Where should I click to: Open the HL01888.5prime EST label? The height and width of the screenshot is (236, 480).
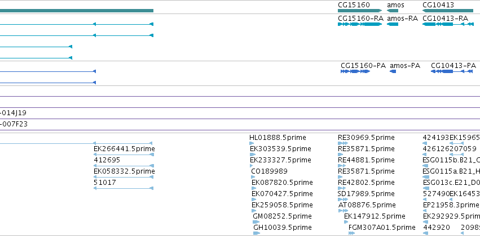point(278,138)
